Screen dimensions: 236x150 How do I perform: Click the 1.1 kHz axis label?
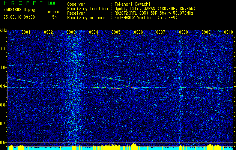click(3, 49)
